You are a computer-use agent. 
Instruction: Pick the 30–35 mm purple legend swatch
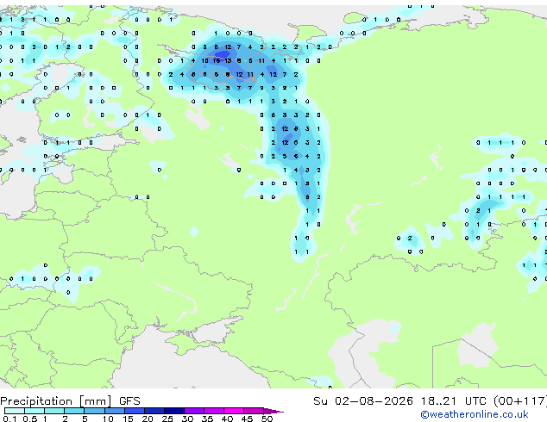(x=194, y=411)
